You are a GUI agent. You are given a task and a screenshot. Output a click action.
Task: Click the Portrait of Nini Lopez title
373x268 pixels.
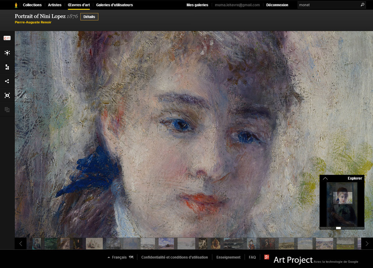pyautogui.click(x=40, y=16)
